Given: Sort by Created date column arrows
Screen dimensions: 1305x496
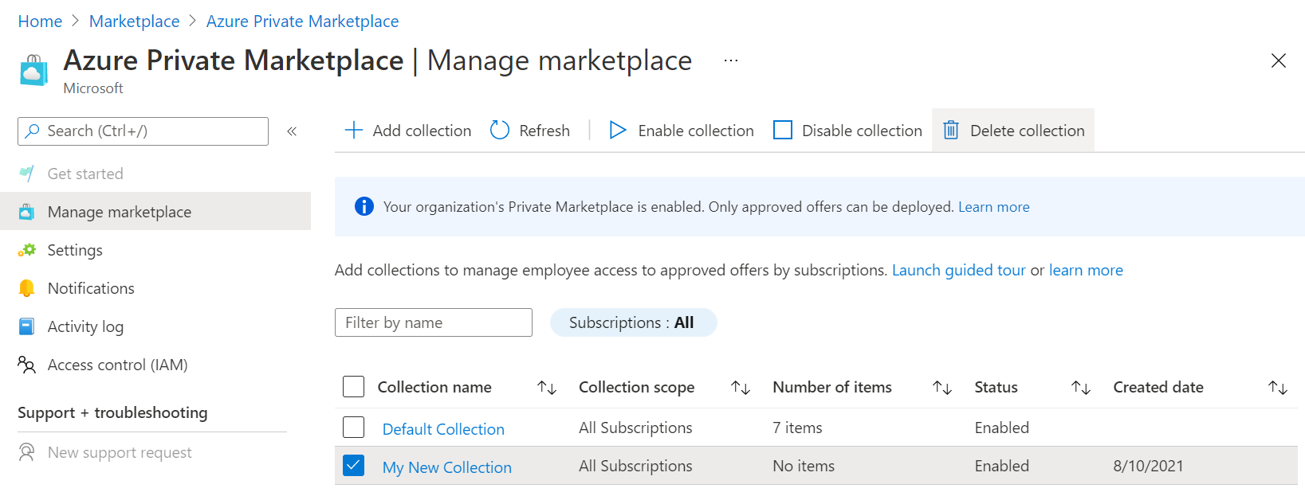Looking at the screenshot, I should (x=1277, y=388).
